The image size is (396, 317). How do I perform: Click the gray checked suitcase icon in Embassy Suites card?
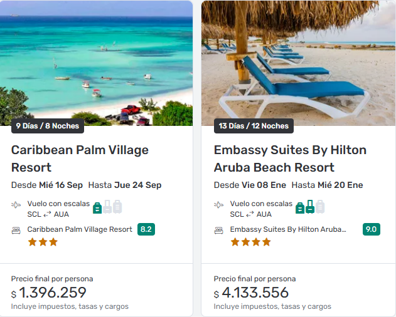(320, 207)
